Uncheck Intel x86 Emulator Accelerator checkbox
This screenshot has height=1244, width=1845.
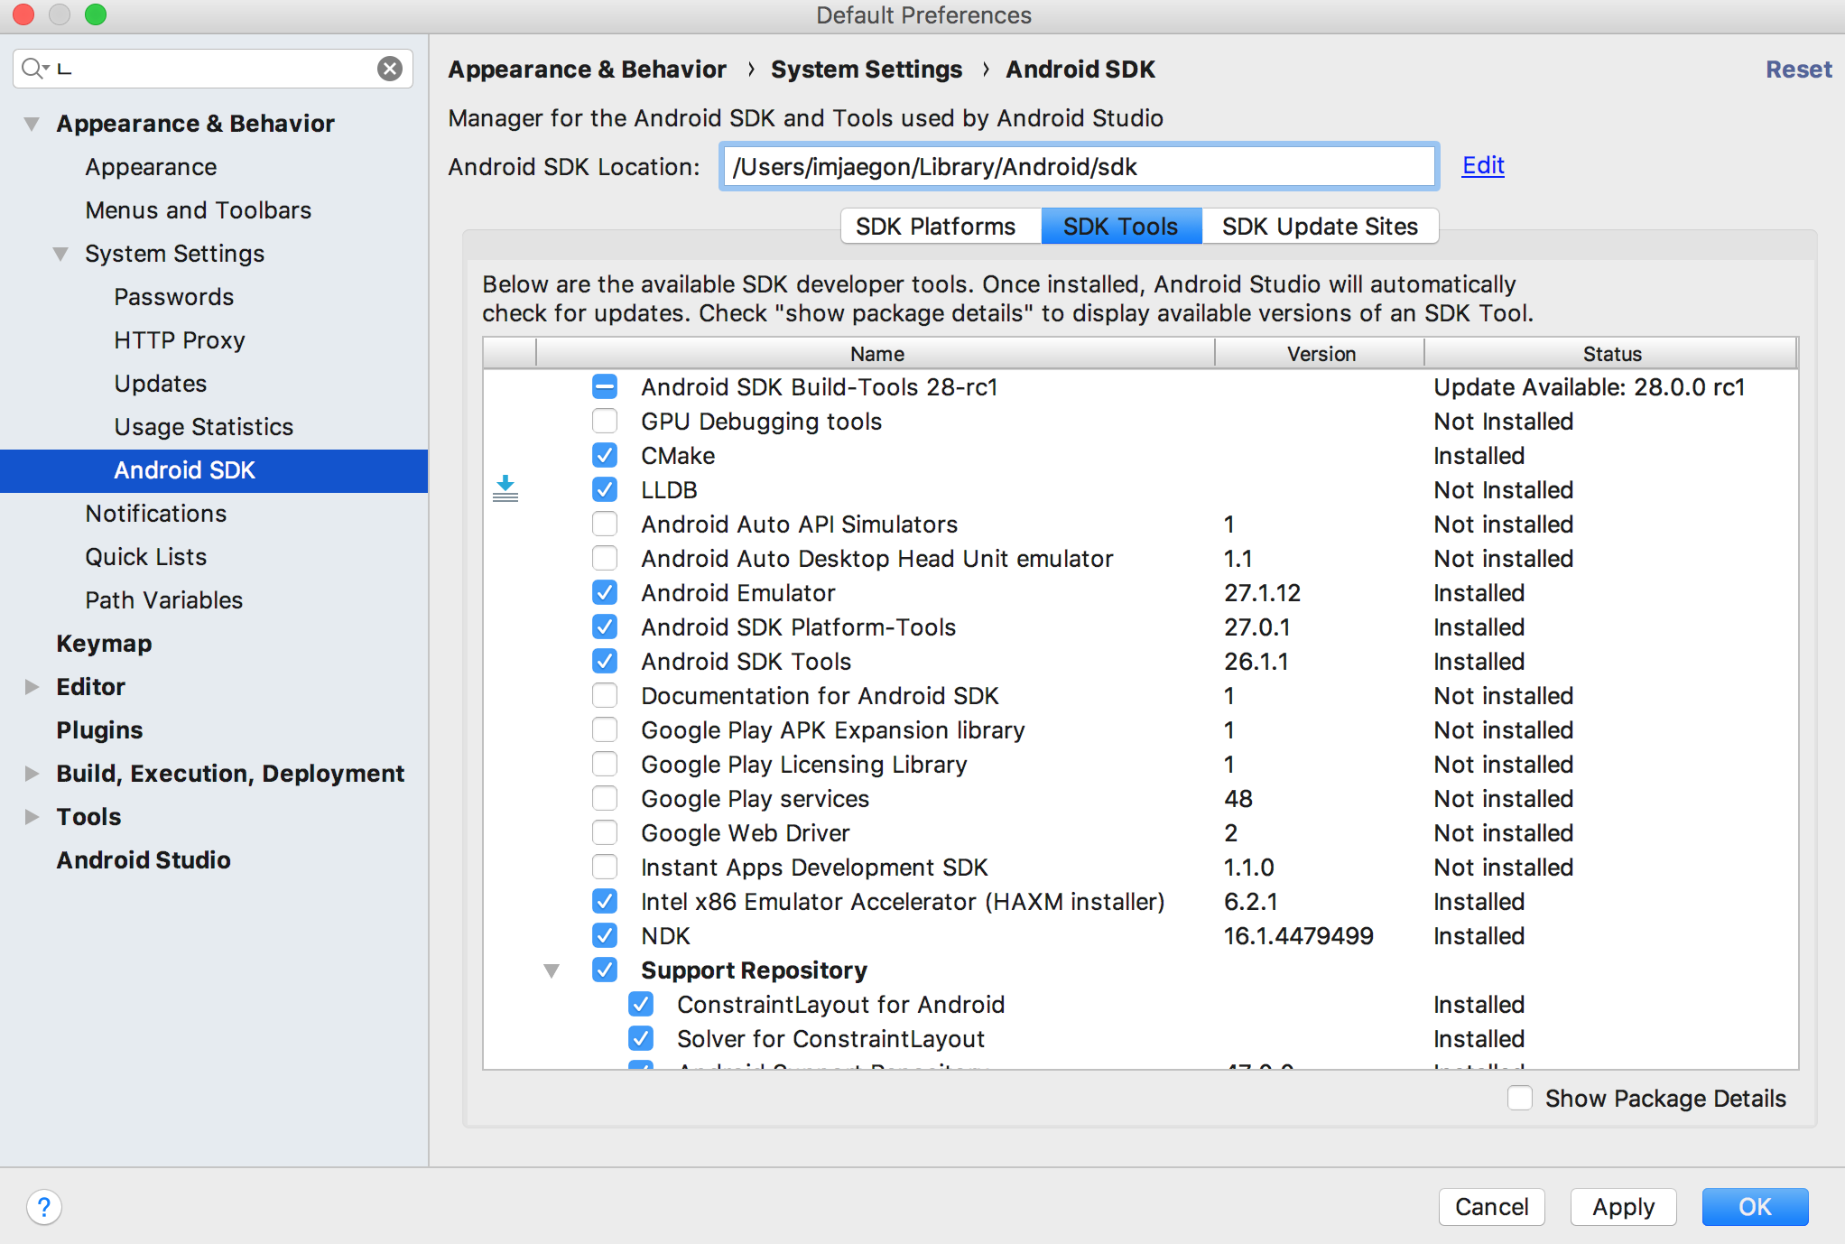click(x=605, y=902)
